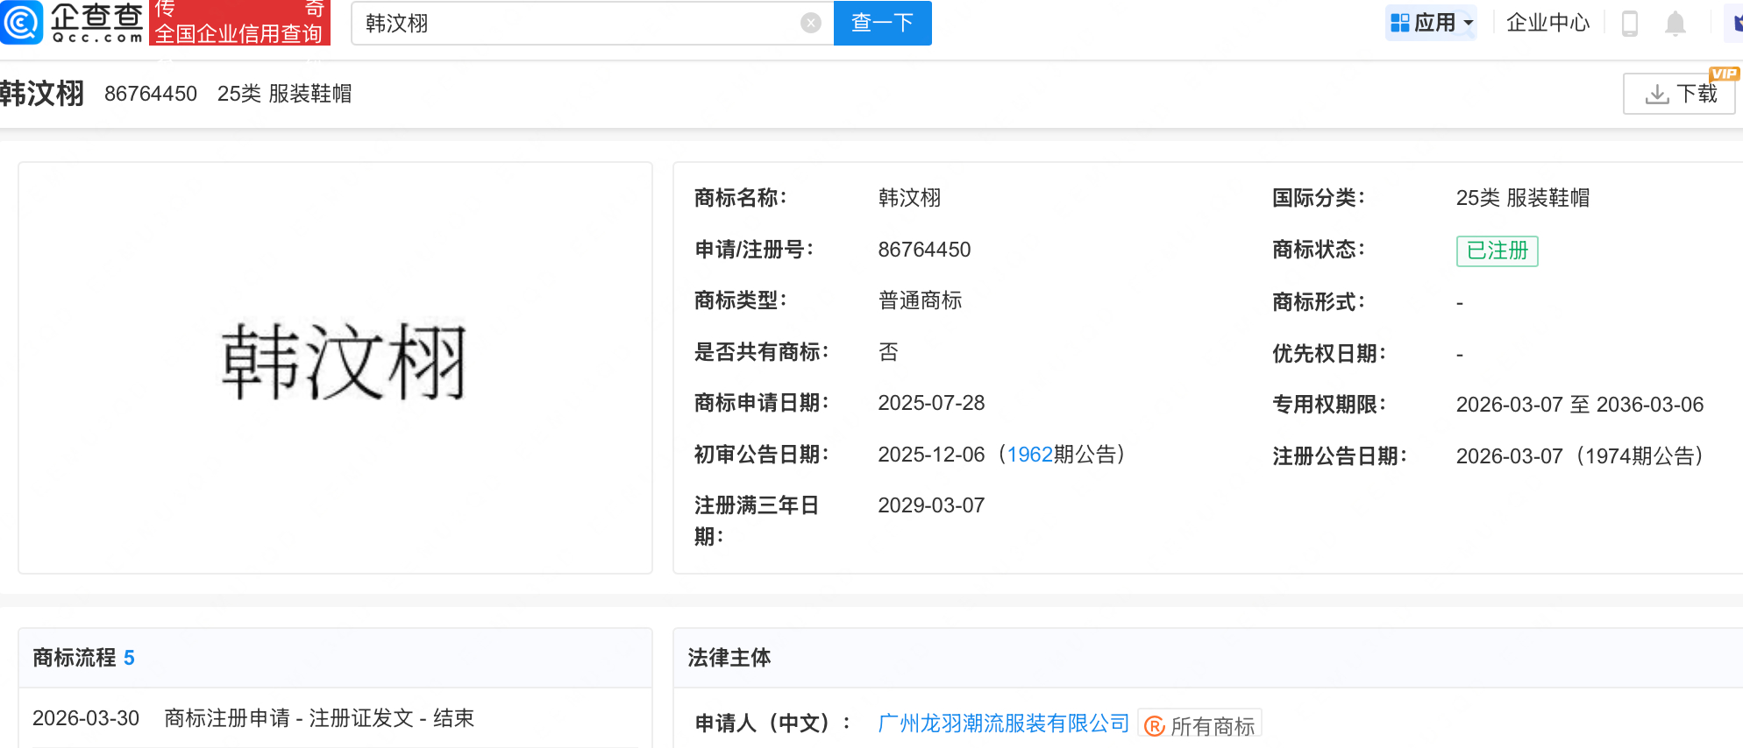This screenshot has width=1743, height=748.
Task: Click the 25类 服装鞋帽 classification value
Action: (1523, 198)
